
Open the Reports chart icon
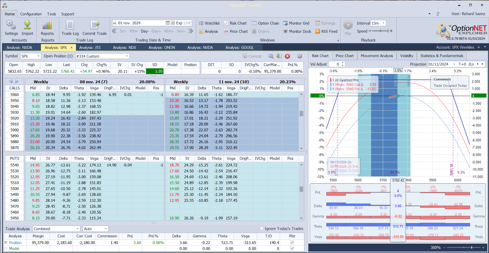(47, 25)
